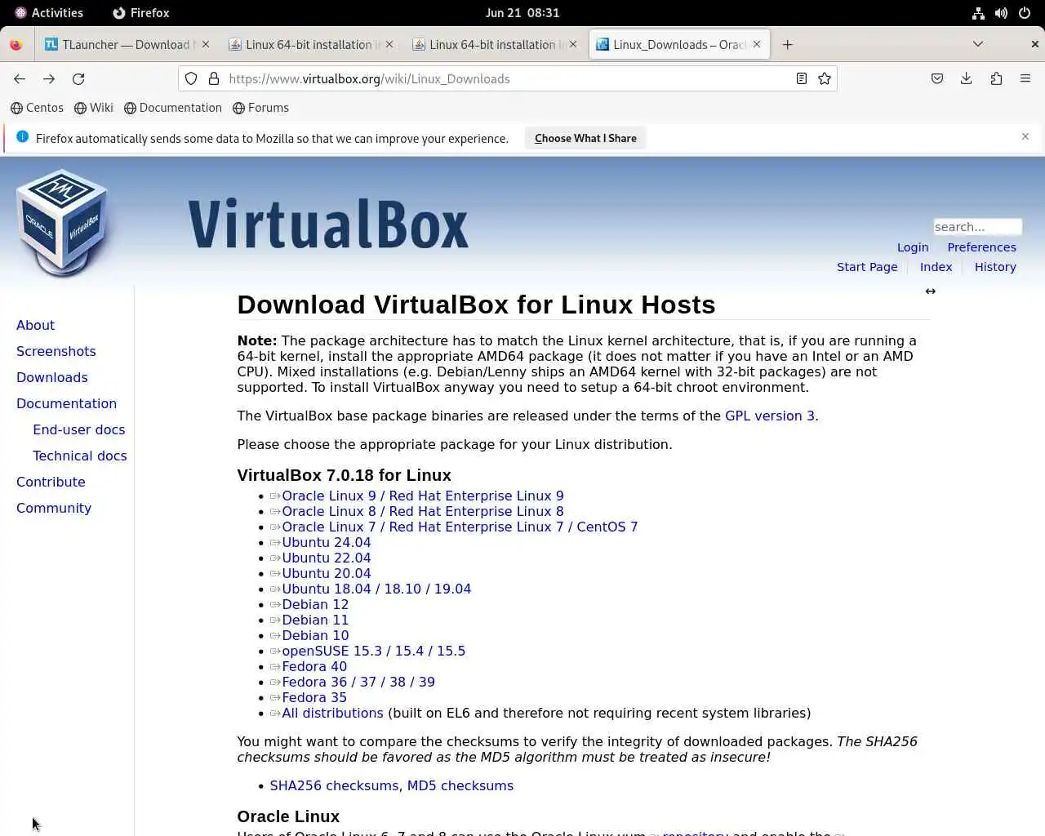Close the TLauncher tab
The image size is (1045, 836).
[205, 44]
